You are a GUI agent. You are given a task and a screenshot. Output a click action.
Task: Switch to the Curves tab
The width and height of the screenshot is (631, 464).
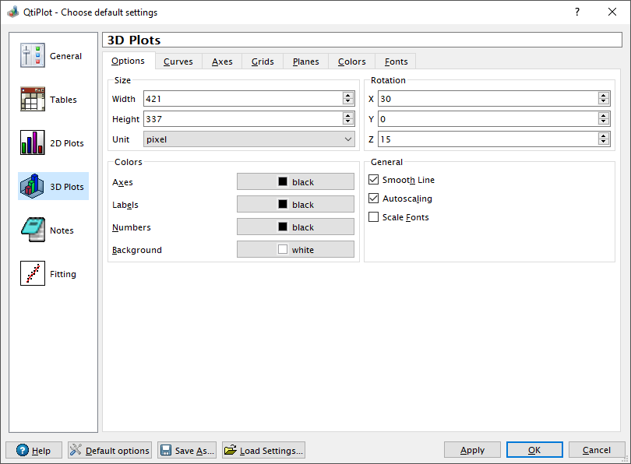point(178,62)
